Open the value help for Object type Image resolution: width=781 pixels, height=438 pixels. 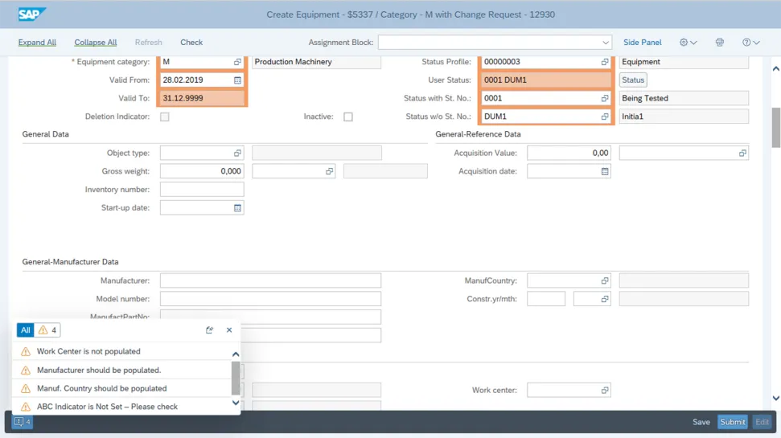tap(237, 153)
